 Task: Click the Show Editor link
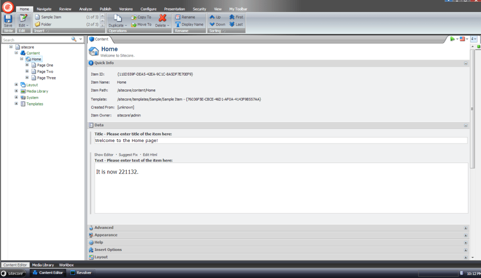[104, 155]
